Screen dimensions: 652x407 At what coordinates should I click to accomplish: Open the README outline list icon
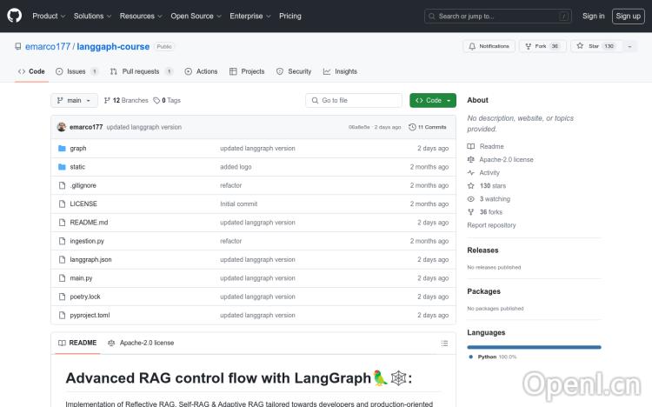click(x=444, y=343)
